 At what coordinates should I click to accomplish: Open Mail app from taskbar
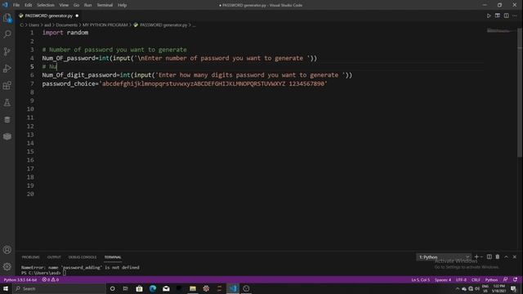[166, 288]
